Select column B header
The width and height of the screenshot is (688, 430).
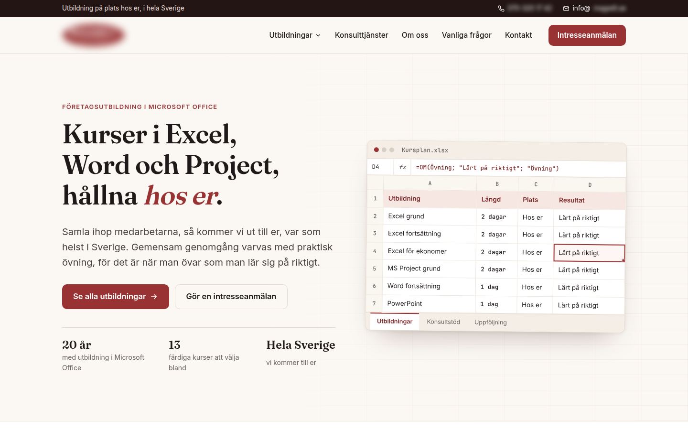(497, 184)
